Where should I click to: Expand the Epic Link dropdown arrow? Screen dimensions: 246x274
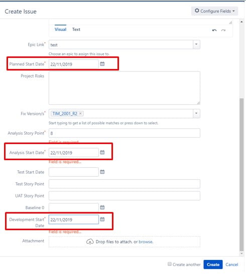196,44
